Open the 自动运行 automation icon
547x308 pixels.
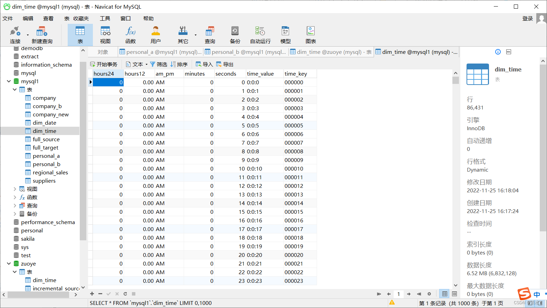pos(260,35)
